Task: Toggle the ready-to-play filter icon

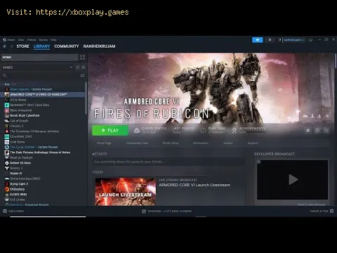Action: 84,67
